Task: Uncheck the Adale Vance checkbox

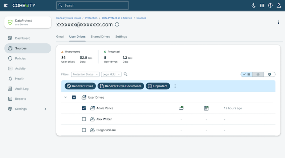Action: point(84,108)
